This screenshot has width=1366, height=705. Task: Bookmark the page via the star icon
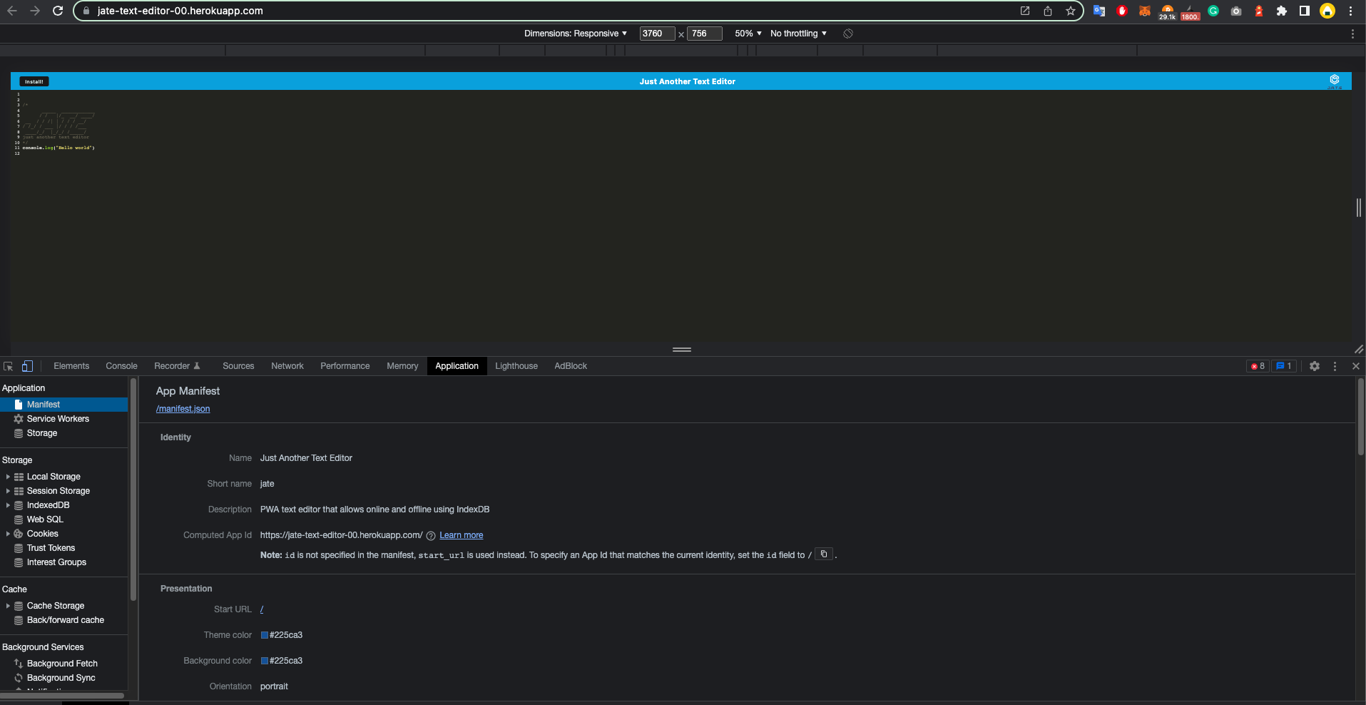click(x=1069, y=11)
